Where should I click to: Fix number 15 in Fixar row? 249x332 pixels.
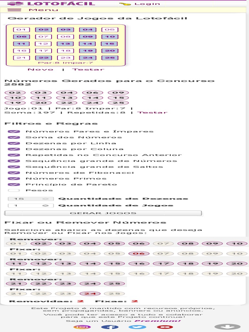click(x=114, y=274)
